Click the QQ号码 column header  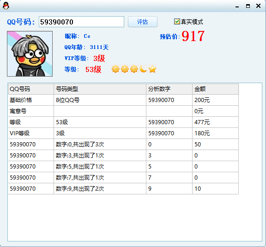click(31, 89)
